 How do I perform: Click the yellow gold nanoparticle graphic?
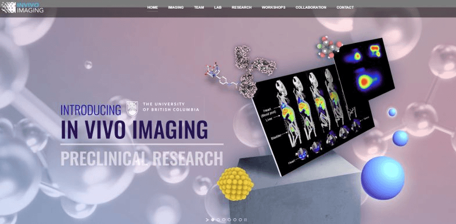(235, 183)
